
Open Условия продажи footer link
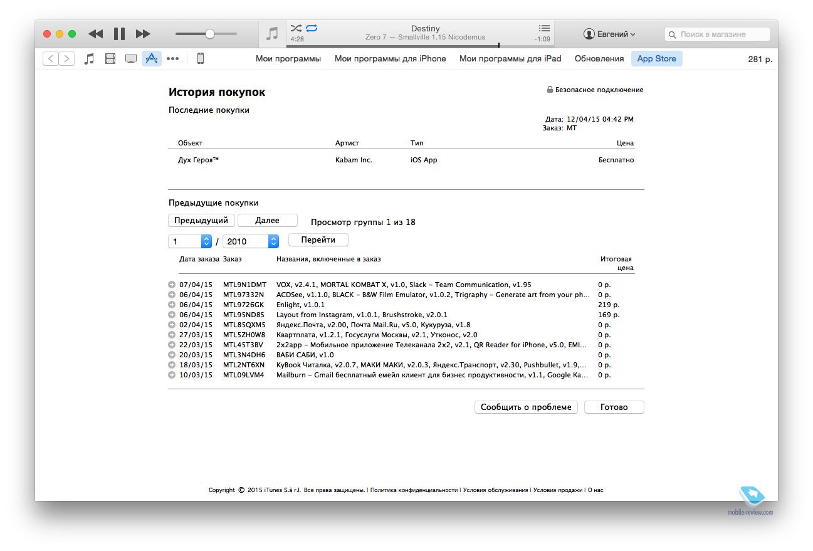pyautogui.click(x=558, y=490)
